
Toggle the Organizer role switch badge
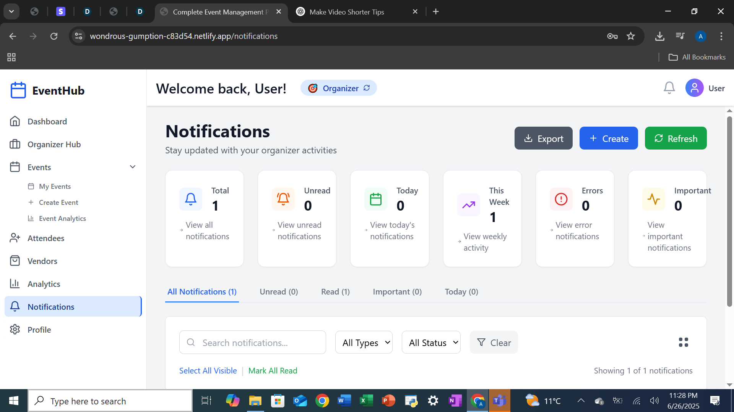coord(338,88)
